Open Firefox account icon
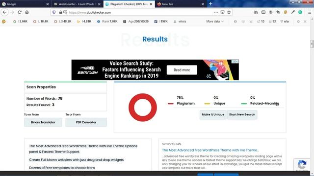Screen dimensions: 314x176 270,12
